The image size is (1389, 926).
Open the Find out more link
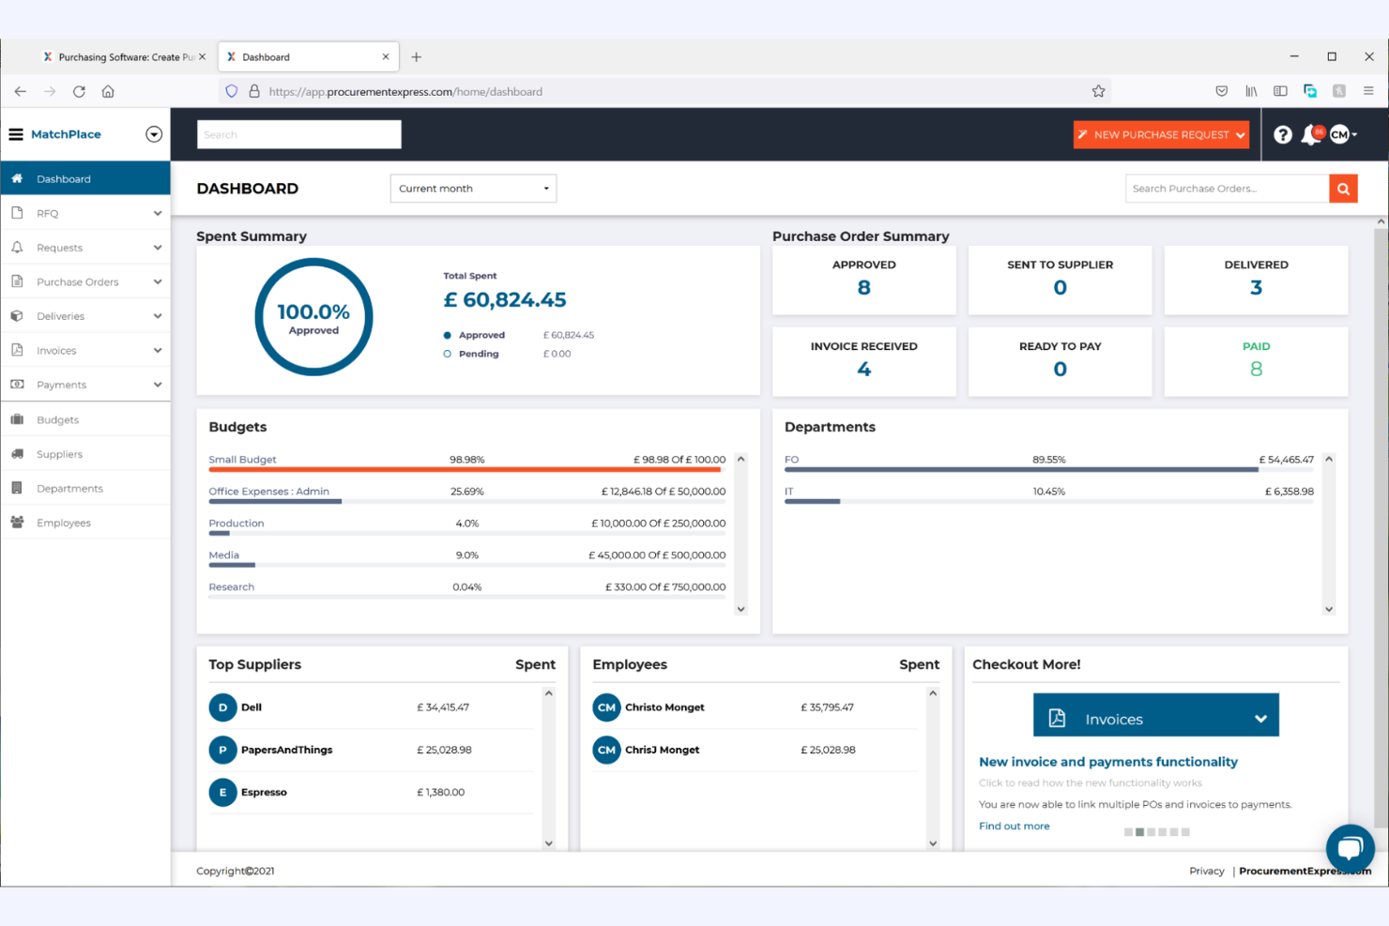pyautogui.click(x=1014, y=826)
